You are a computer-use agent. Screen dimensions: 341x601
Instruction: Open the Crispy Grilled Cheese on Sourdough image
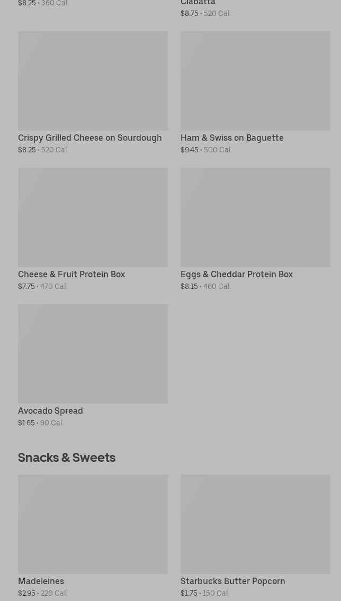[x=93, y=80]
